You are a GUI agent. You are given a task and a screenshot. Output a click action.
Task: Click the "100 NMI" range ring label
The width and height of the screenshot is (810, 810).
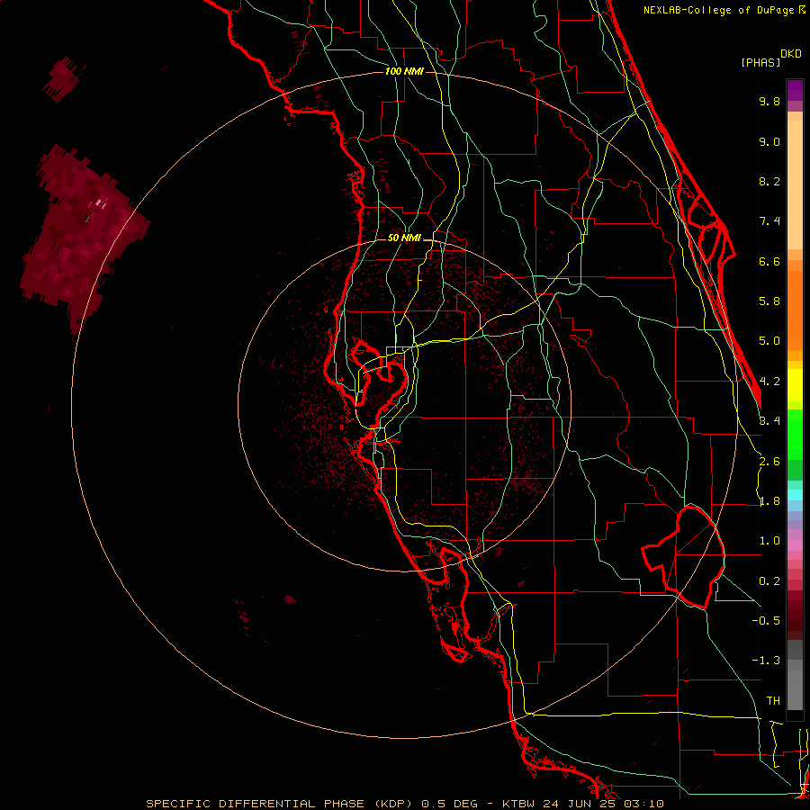404,71
